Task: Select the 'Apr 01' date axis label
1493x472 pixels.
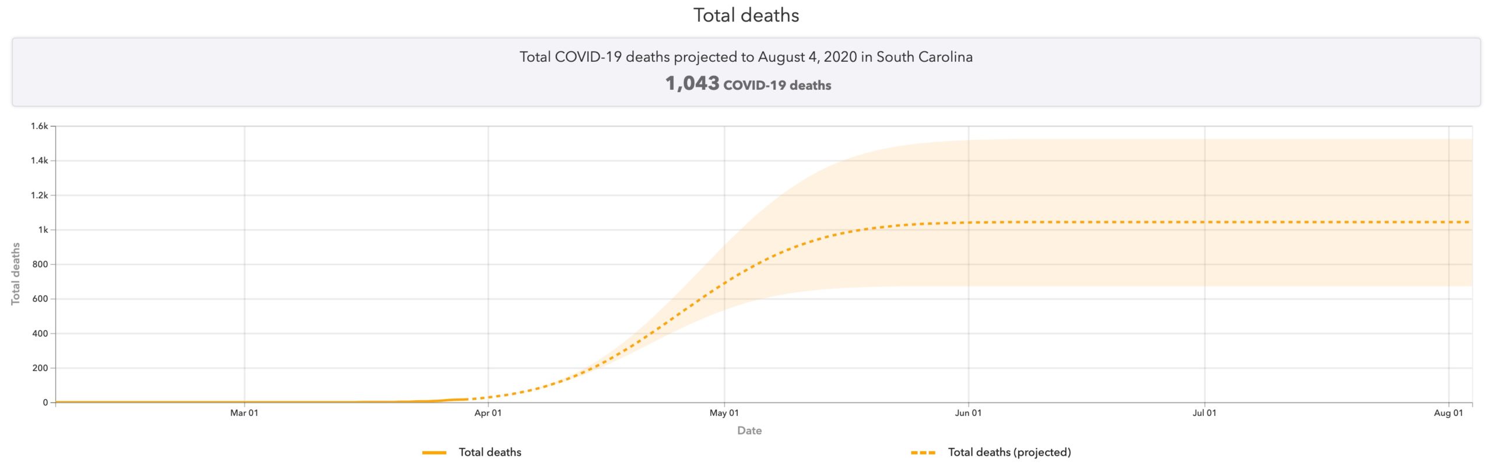Action: [x=488, y=413]
